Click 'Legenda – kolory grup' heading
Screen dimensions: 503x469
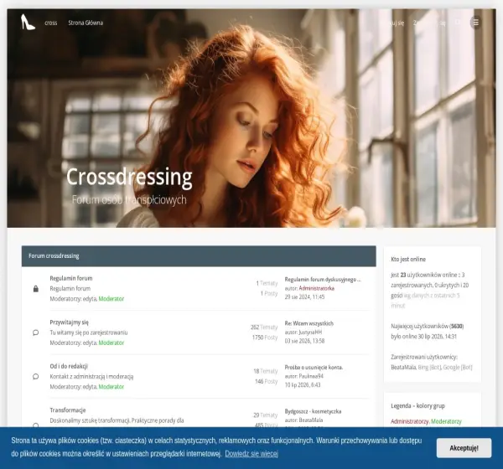(417, 406)
